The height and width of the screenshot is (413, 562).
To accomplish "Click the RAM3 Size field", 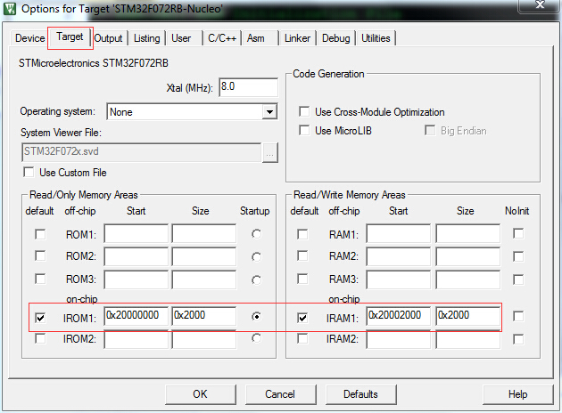I will click(x=467, y=279).
